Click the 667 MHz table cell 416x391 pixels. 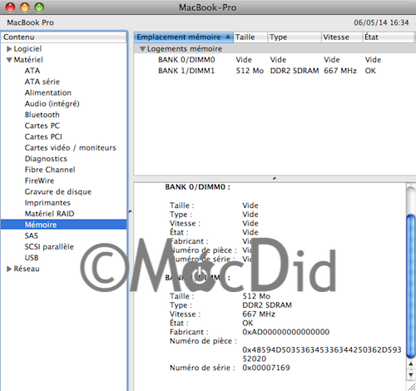(340, 71)
